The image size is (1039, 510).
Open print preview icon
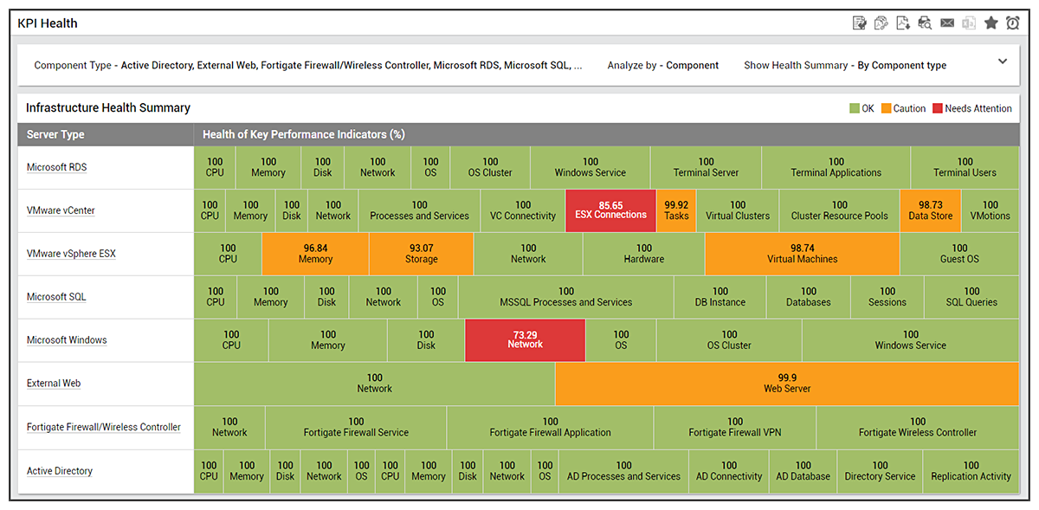[925, 23]
